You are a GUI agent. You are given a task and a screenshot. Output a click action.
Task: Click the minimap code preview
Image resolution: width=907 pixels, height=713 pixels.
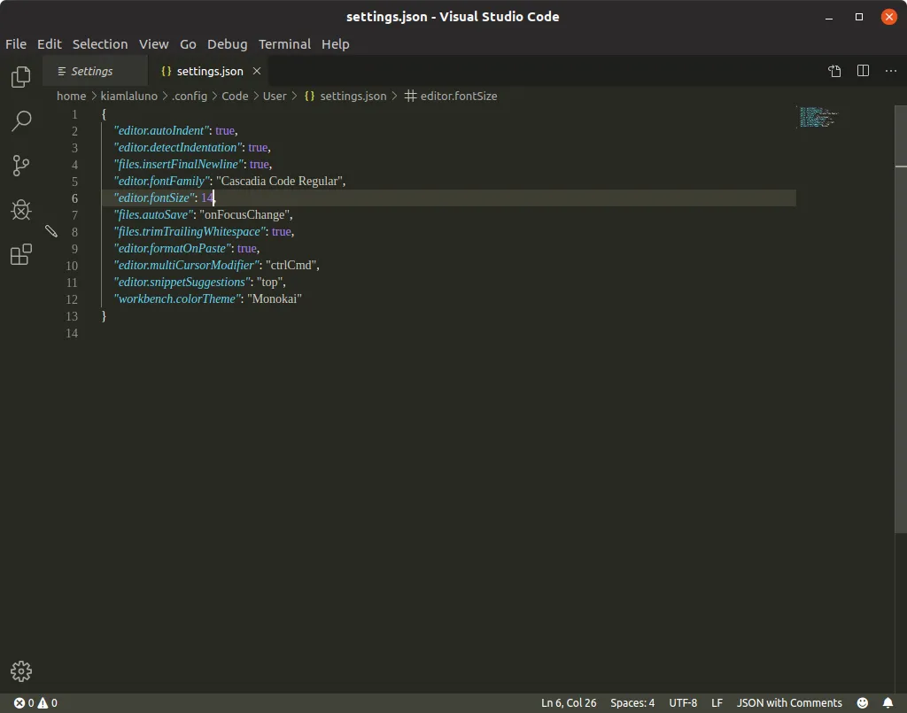(x=817, y=117)
